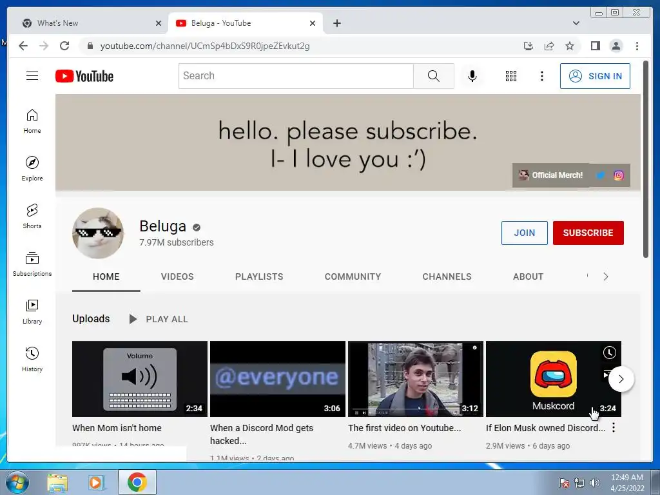This screenshot has height=495, width=660.
Task: Toggle Chrome side panel
Action: 595,46
